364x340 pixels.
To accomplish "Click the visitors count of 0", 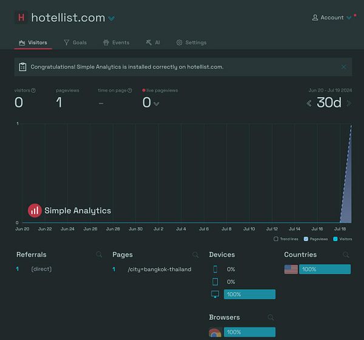I will [x=19, y=102].
